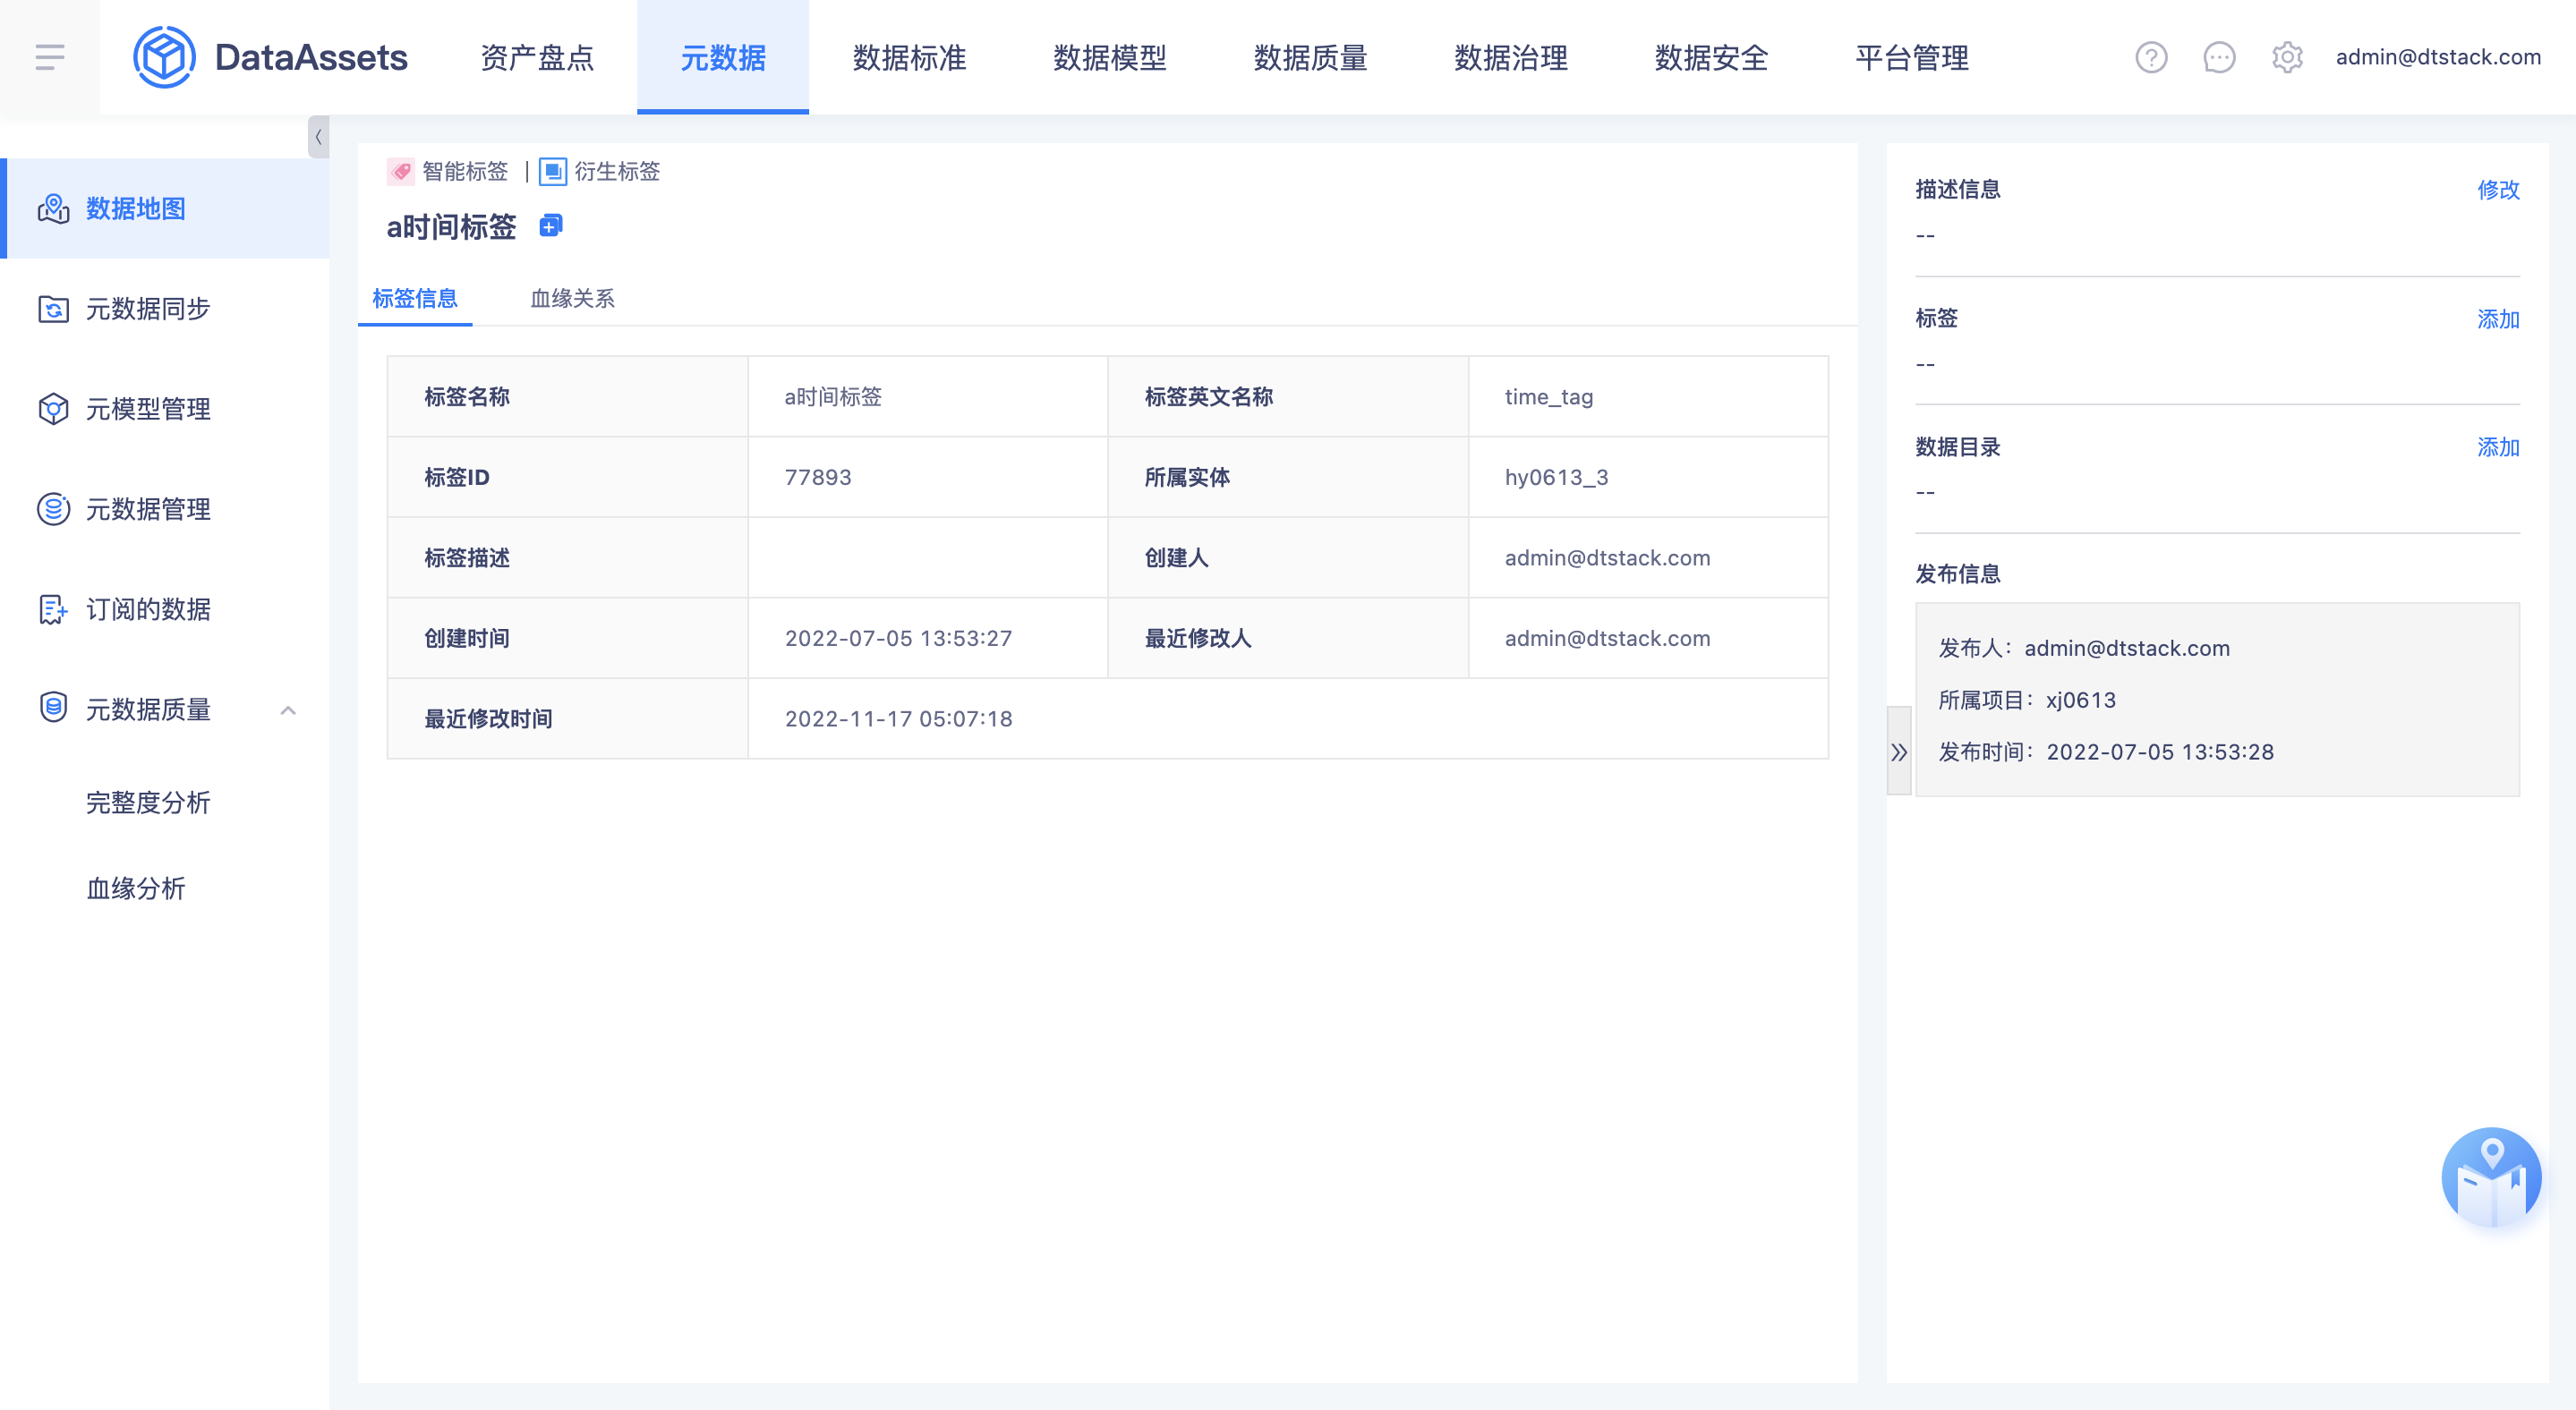The image size is (2576, 1410).
Task: Open the message chat bubble icon
Action: pyautogui.click(x=2219, y=57)
